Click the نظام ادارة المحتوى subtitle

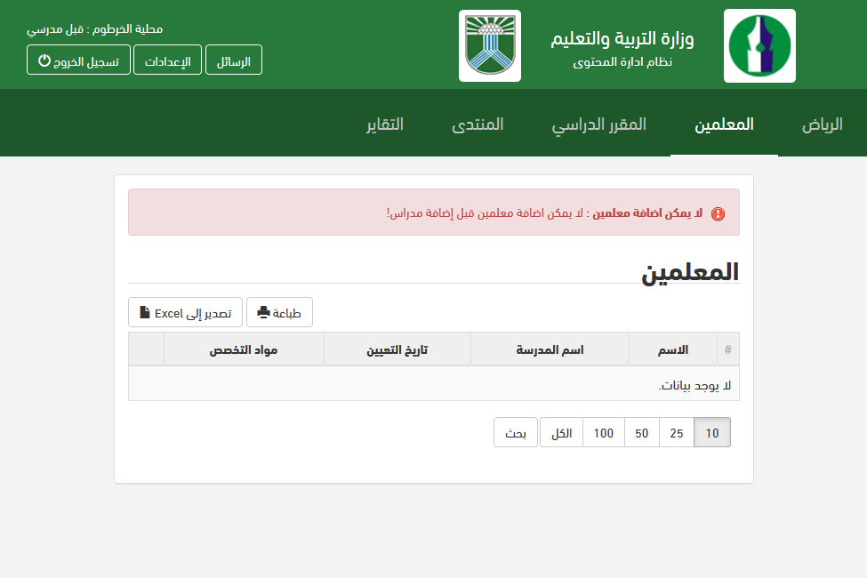(x=622, y=62)
